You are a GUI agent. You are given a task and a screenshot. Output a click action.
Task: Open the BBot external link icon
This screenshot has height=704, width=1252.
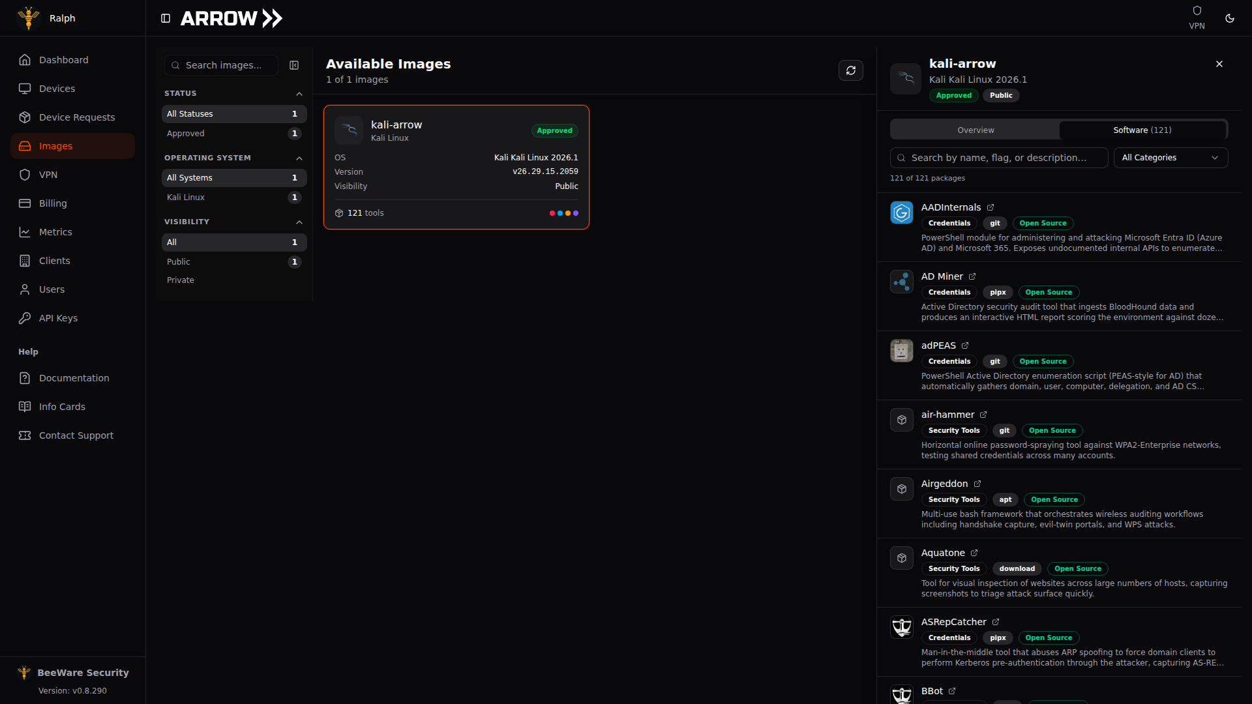(x=951, y=691)
